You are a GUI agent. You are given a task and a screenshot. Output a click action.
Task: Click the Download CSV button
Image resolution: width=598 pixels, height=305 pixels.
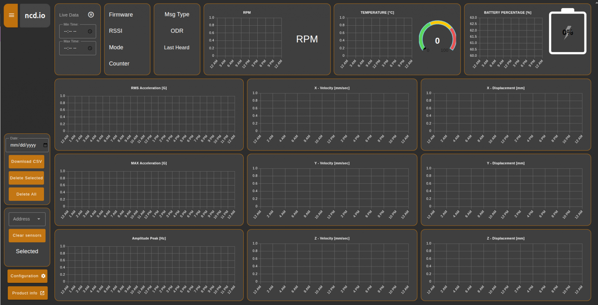click(26, 161)
